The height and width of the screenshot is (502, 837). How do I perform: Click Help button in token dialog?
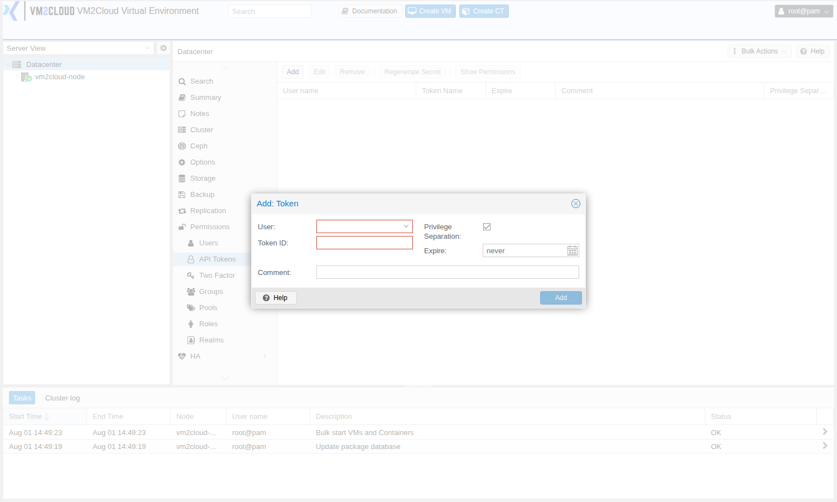coord(276,298)
